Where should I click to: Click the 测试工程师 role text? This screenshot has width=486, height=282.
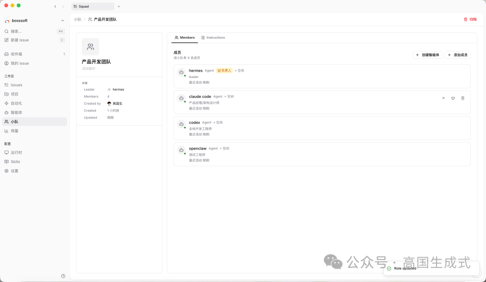pos(197,155)
